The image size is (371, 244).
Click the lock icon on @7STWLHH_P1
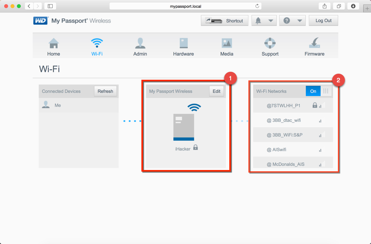coord(315,105)
